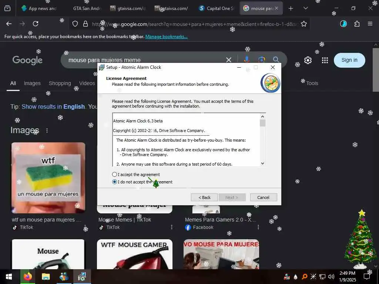Open the Videos search tab
Image resolution: width=379 pixels, height=284 pixels.
click(87, 83)
